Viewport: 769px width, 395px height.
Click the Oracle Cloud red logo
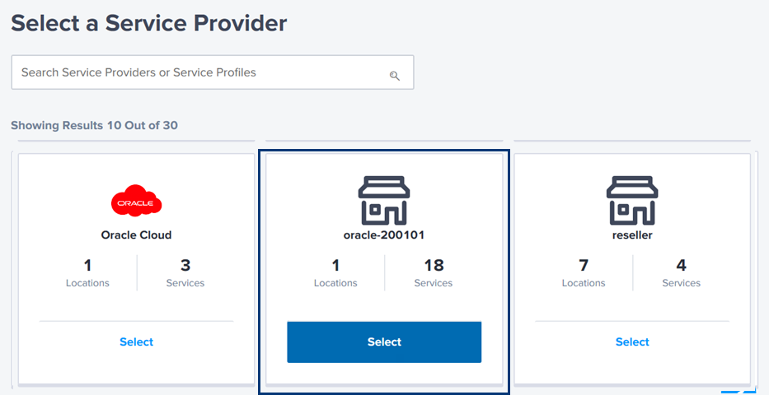point(136,201)
